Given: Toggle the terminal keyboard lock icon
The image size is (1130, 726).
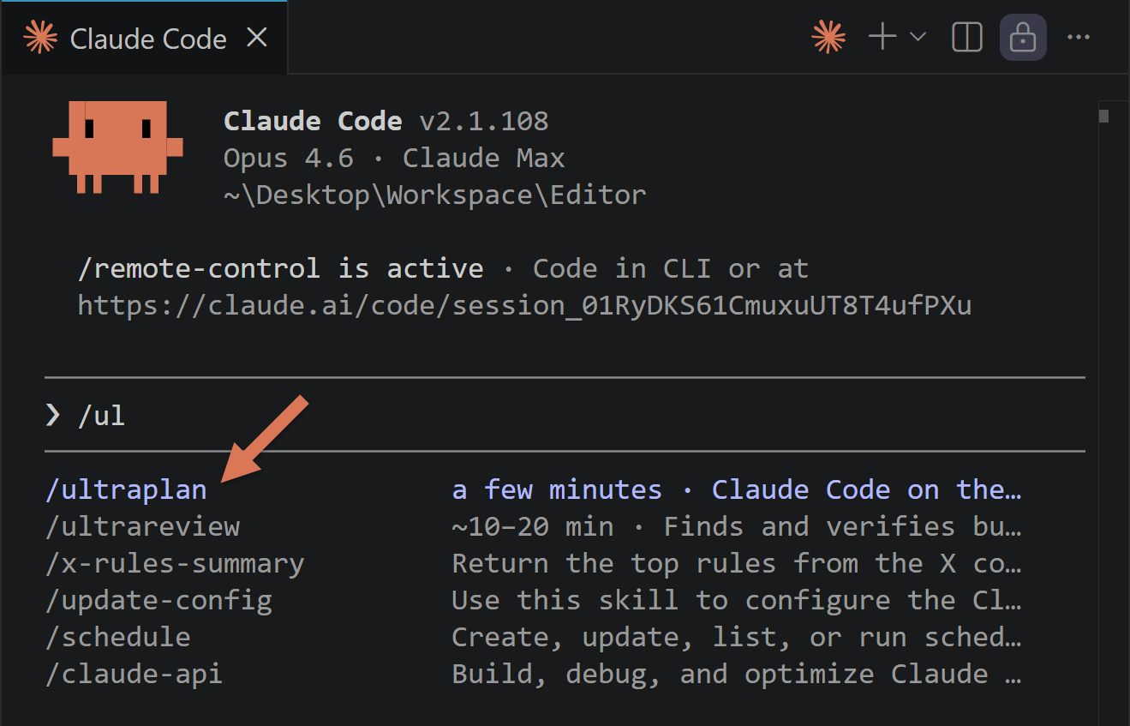Looking at the screenshot, I should (x=1022, y=38).
